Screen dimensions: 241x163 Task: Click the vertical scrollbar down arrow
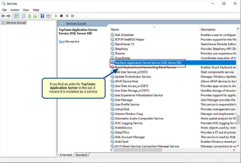click(x=238, y=146)
